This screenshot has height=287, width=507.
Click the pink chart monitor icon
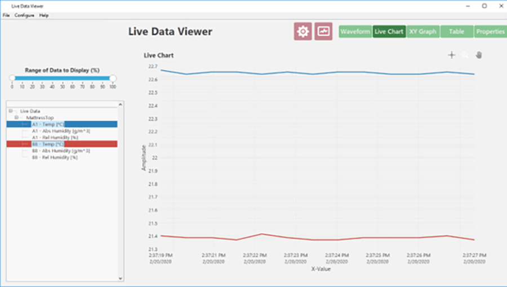(x=323, y=31)
